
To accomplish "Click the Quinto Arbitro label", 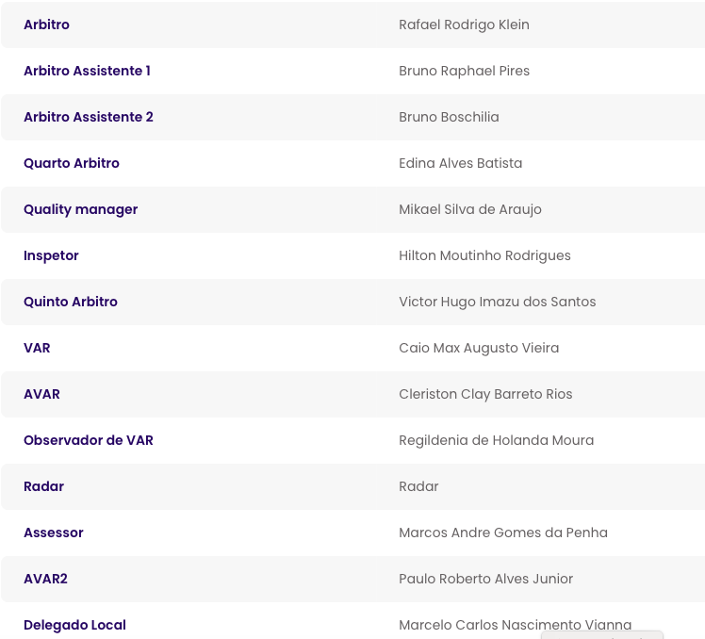I will pyautogui.click(x=71, y=302).
